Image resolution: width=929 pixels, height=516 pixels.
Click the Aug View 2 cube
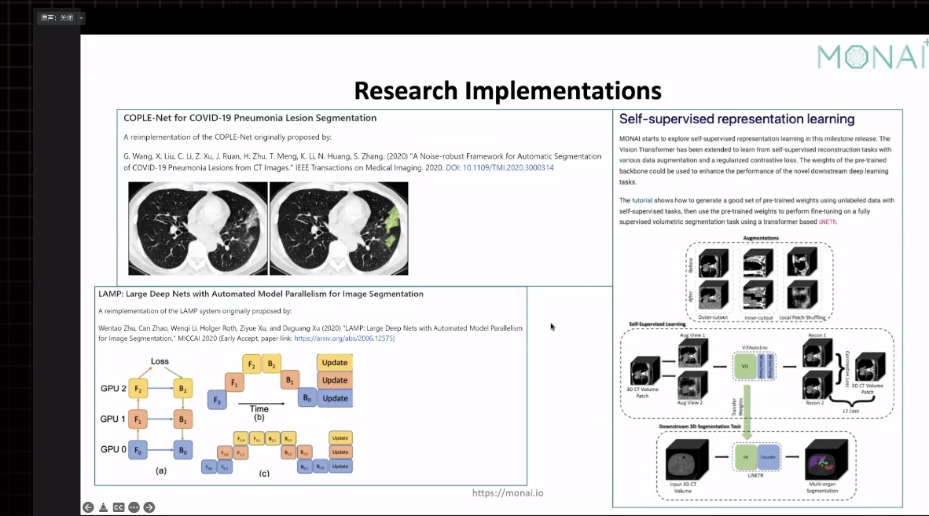coord(693,385)
